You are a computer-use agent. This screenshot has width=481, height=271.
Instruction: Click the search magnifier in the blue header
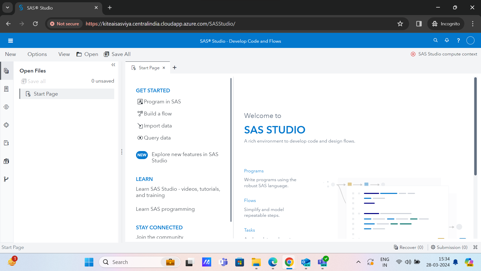[x=435, y=40]
